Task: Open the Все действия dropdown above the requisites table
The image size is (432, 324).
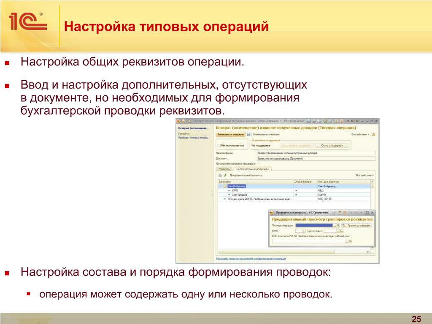Action: (365, 175)
